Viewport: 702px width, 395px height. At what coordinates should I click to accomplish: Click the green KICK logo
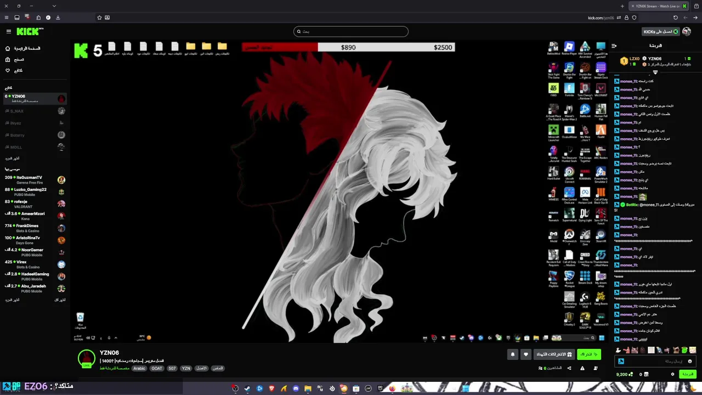coord(27,32)
